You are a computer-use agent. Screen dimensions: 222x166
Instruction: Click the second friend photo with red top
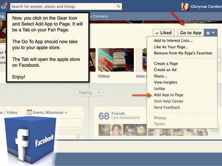click(x=117, y=130)
